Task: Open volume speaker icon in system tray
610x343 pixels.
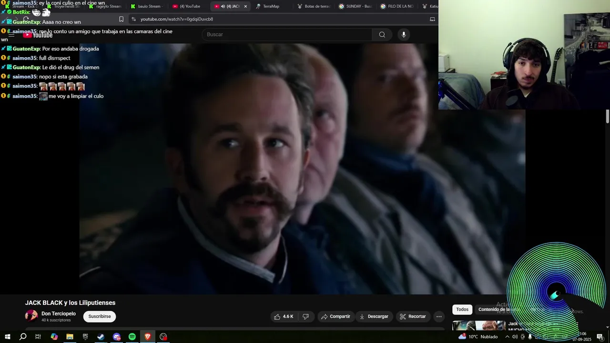Action: [x=515, y=337]
